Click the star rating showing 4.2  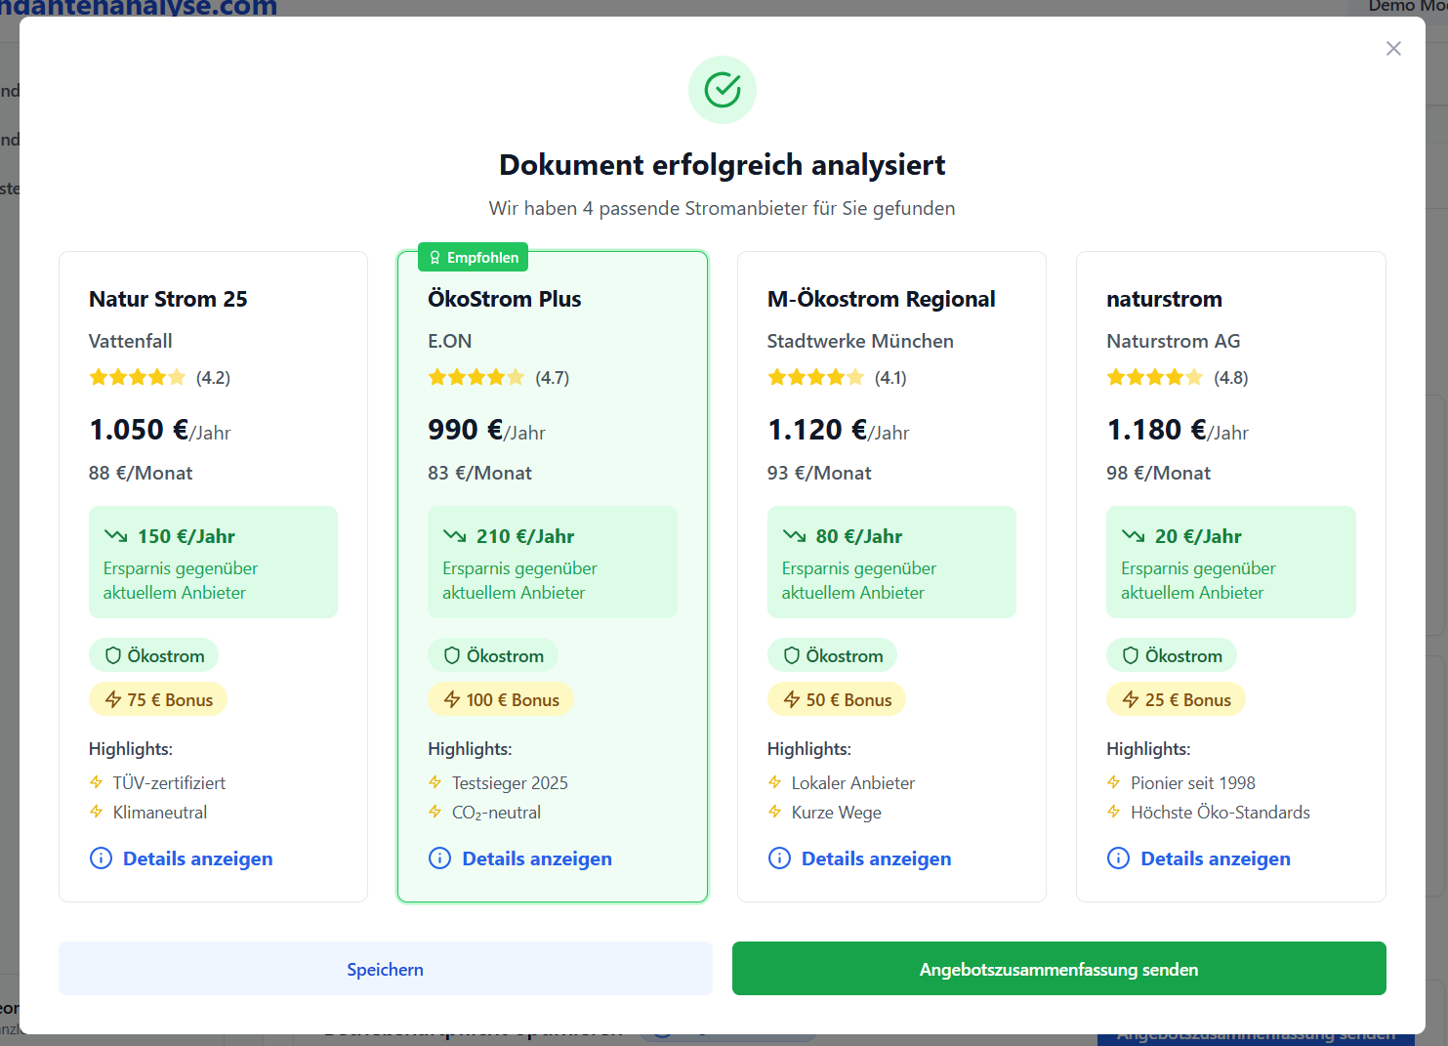pyautogui.click(x=137, y=377)
